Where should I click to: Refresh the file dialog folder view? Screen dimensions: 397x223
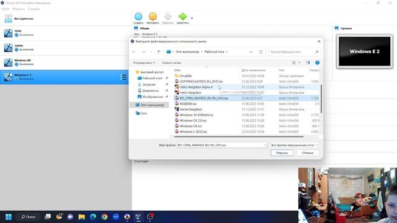[x=261, y=52]
